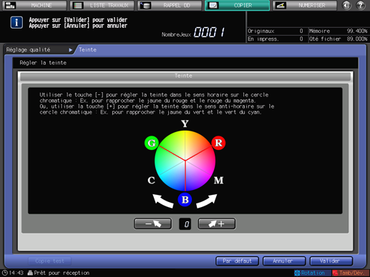Click the Rotation status indicator
The width and height of the screenshot is (370, 277).
[313, 273]
